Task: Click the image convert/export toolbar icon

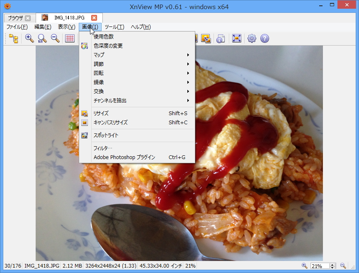Action: [x=205, y=38]
